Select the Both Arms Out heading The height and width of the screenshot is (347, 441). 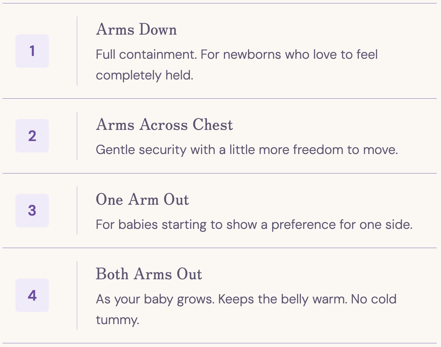[149, 274]
